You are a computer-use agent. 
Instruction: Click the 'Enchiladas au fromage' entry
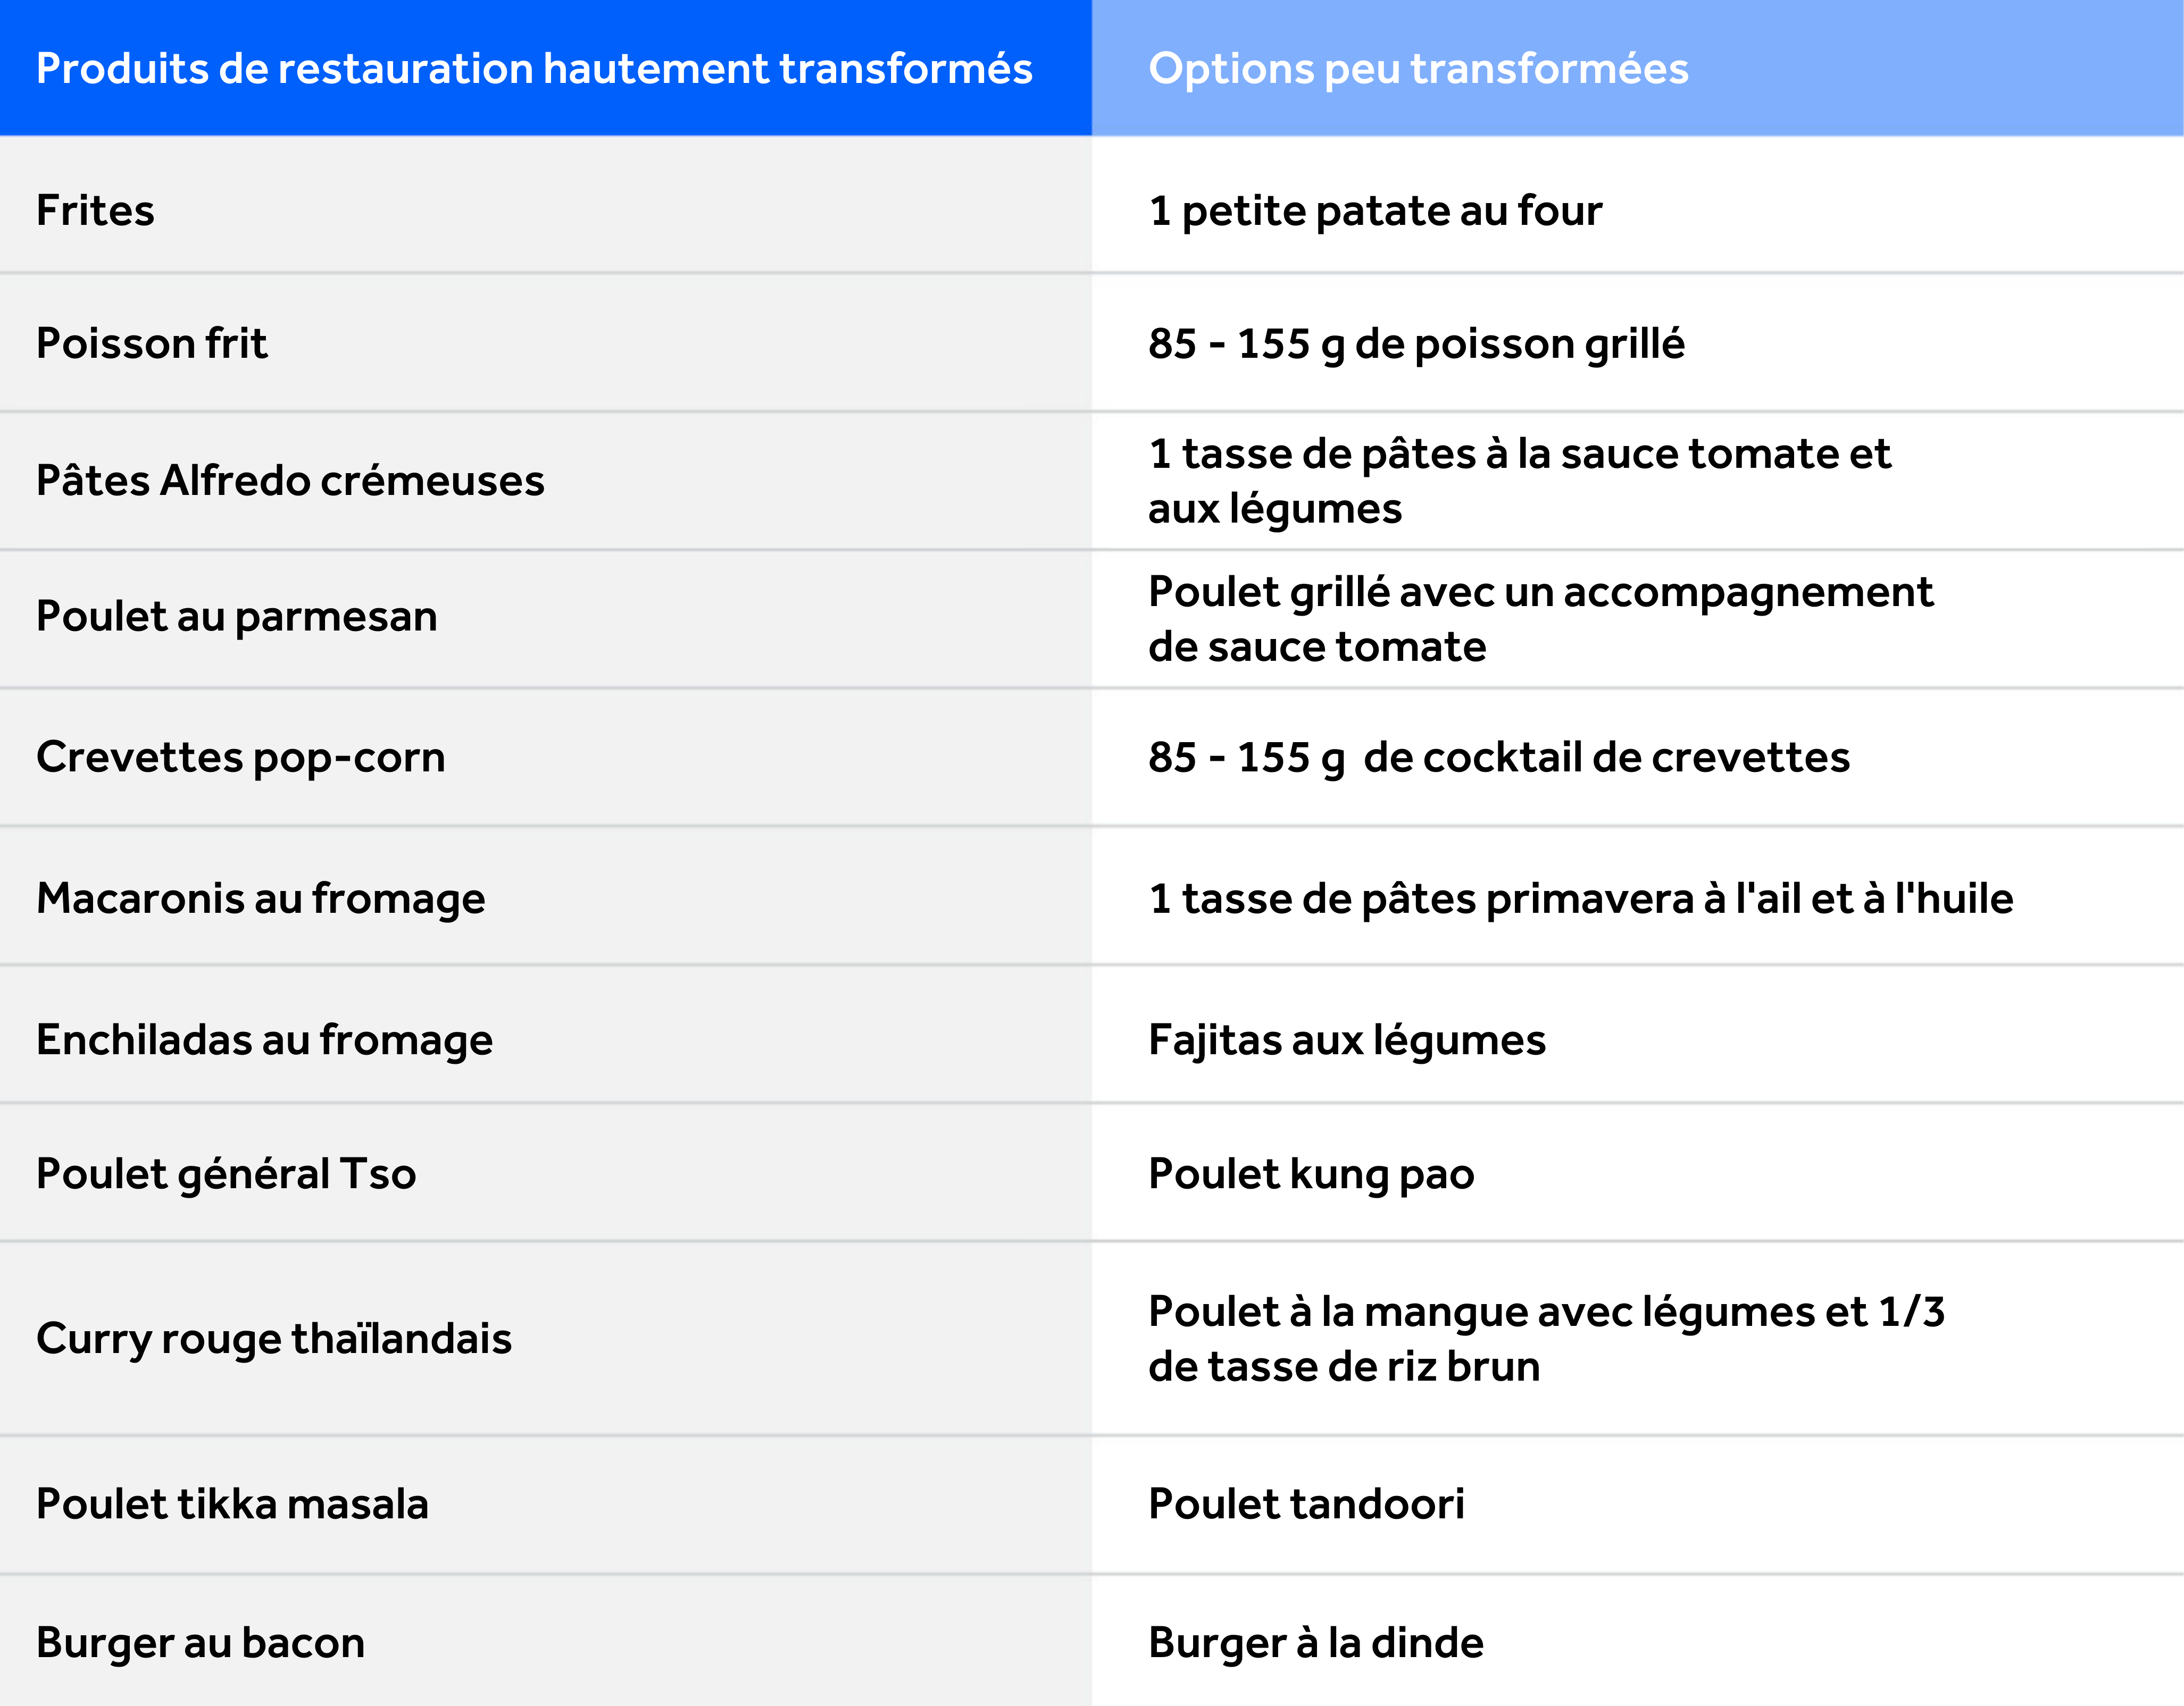(x=265, y=1039)
